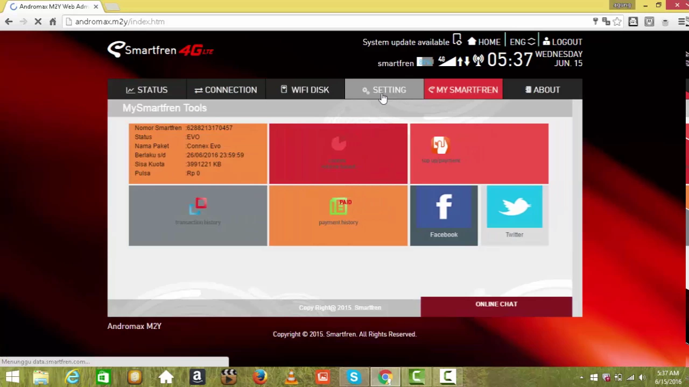Open the red package tile with pie icon
The image size is (689, 387).
tap(338, 154)
